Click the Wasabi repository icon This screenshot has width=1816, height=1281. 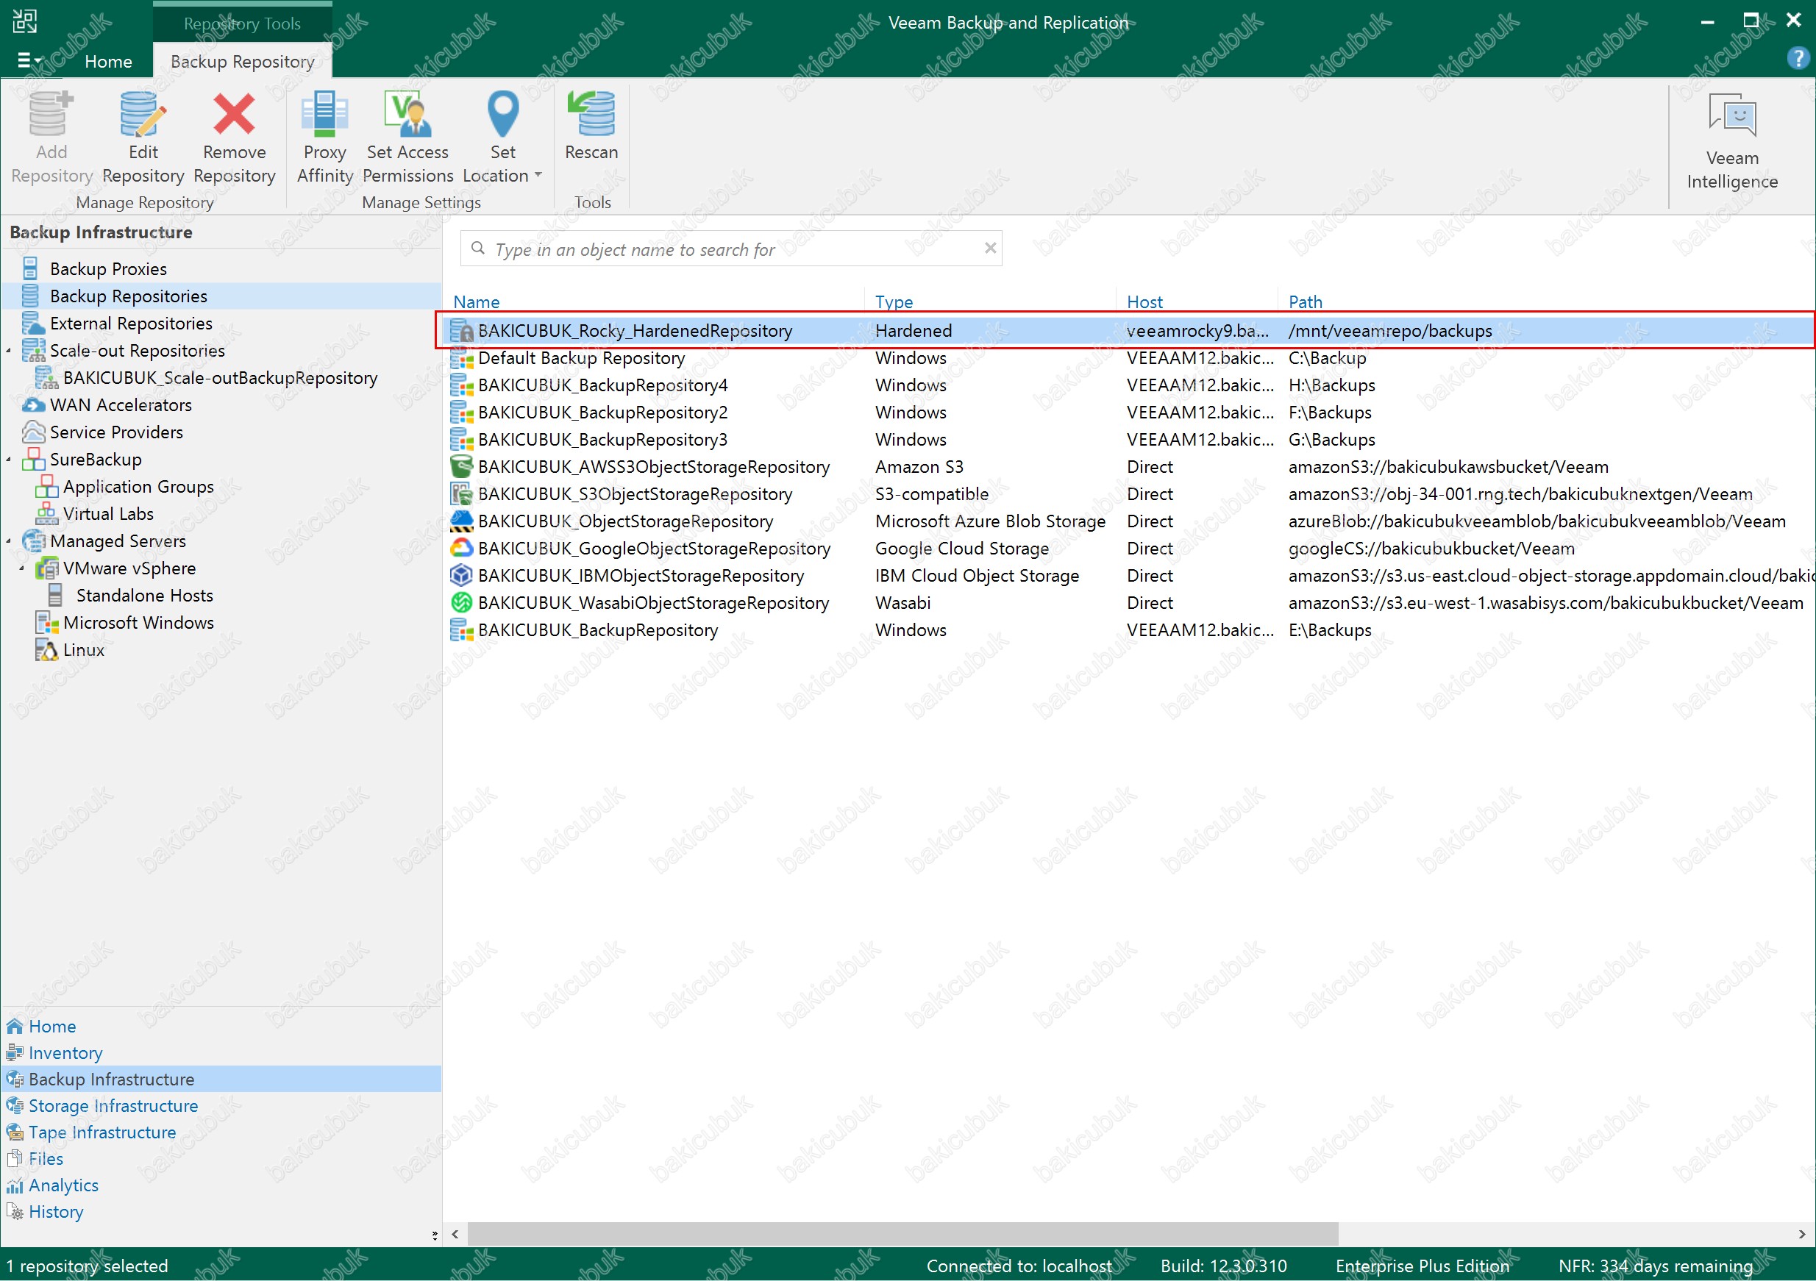tap(461, 602)
